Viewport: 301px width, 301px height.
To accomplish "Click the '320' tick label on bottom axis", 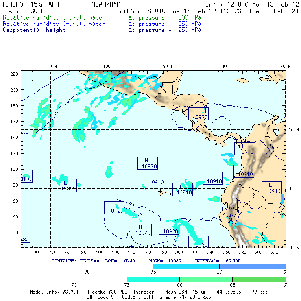I will point(275,253).
